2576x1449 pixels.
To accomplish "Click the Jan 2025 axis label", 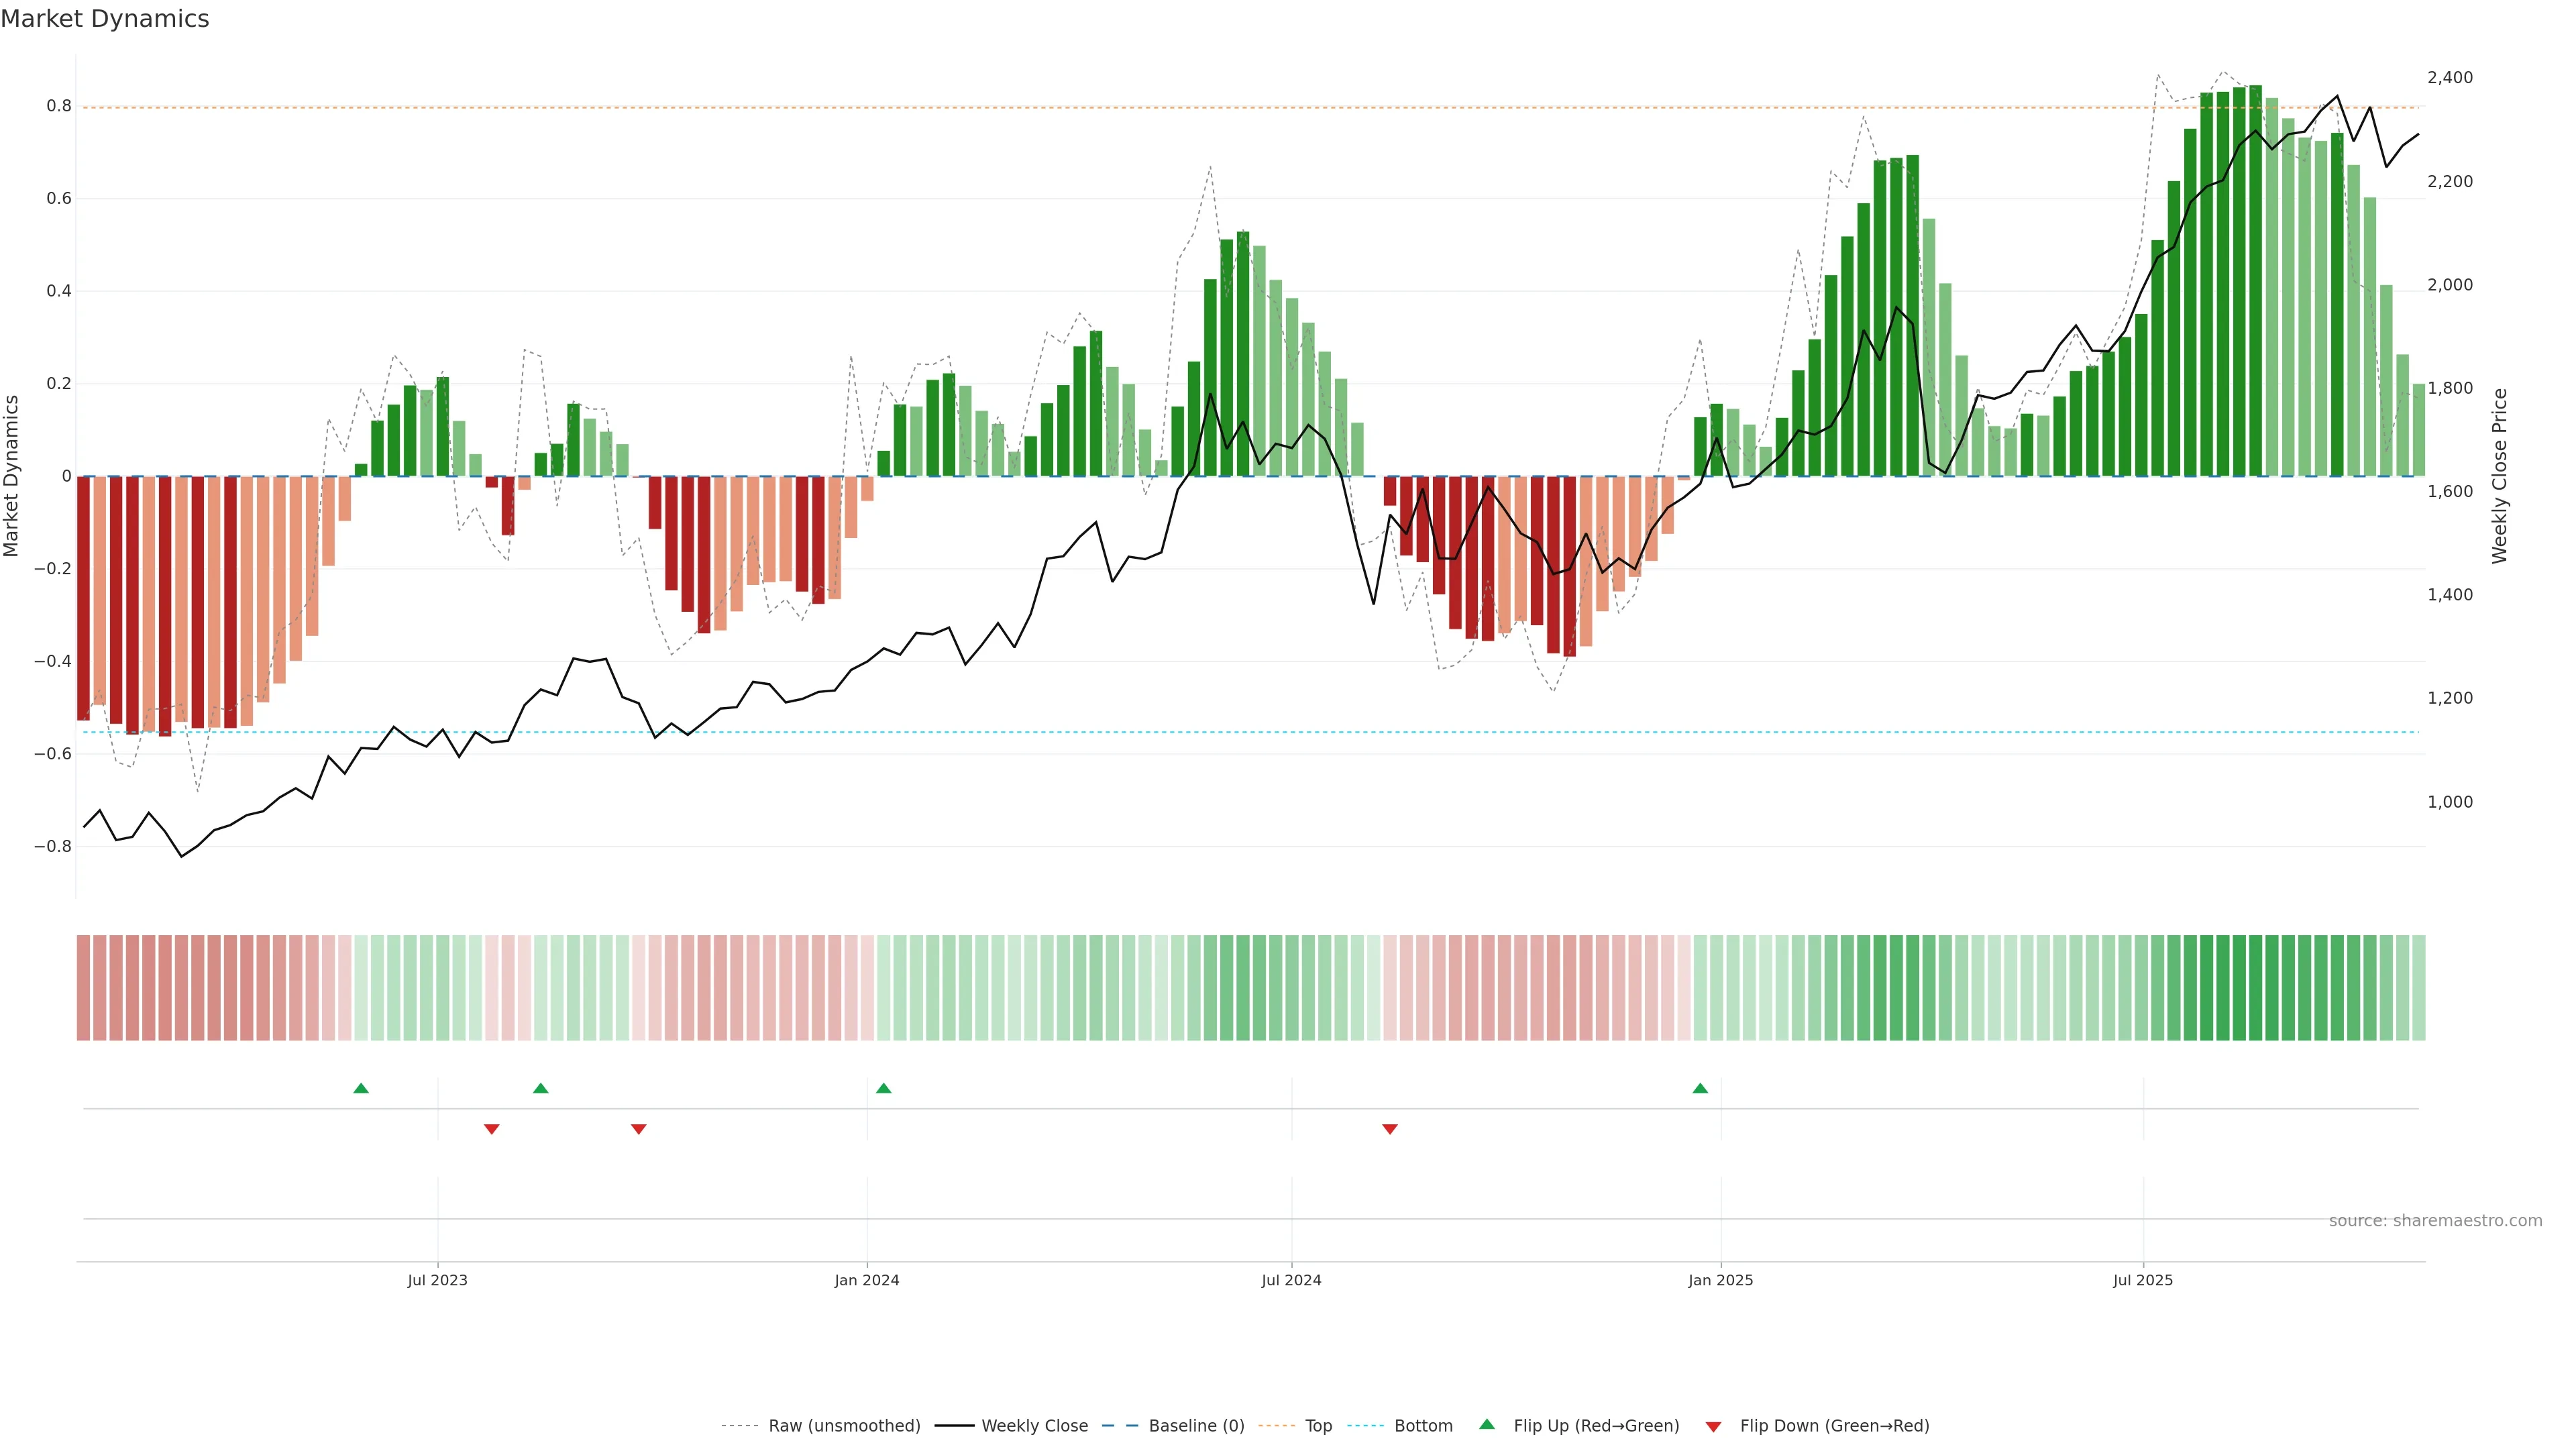I will click(x=1720, y=1280).
